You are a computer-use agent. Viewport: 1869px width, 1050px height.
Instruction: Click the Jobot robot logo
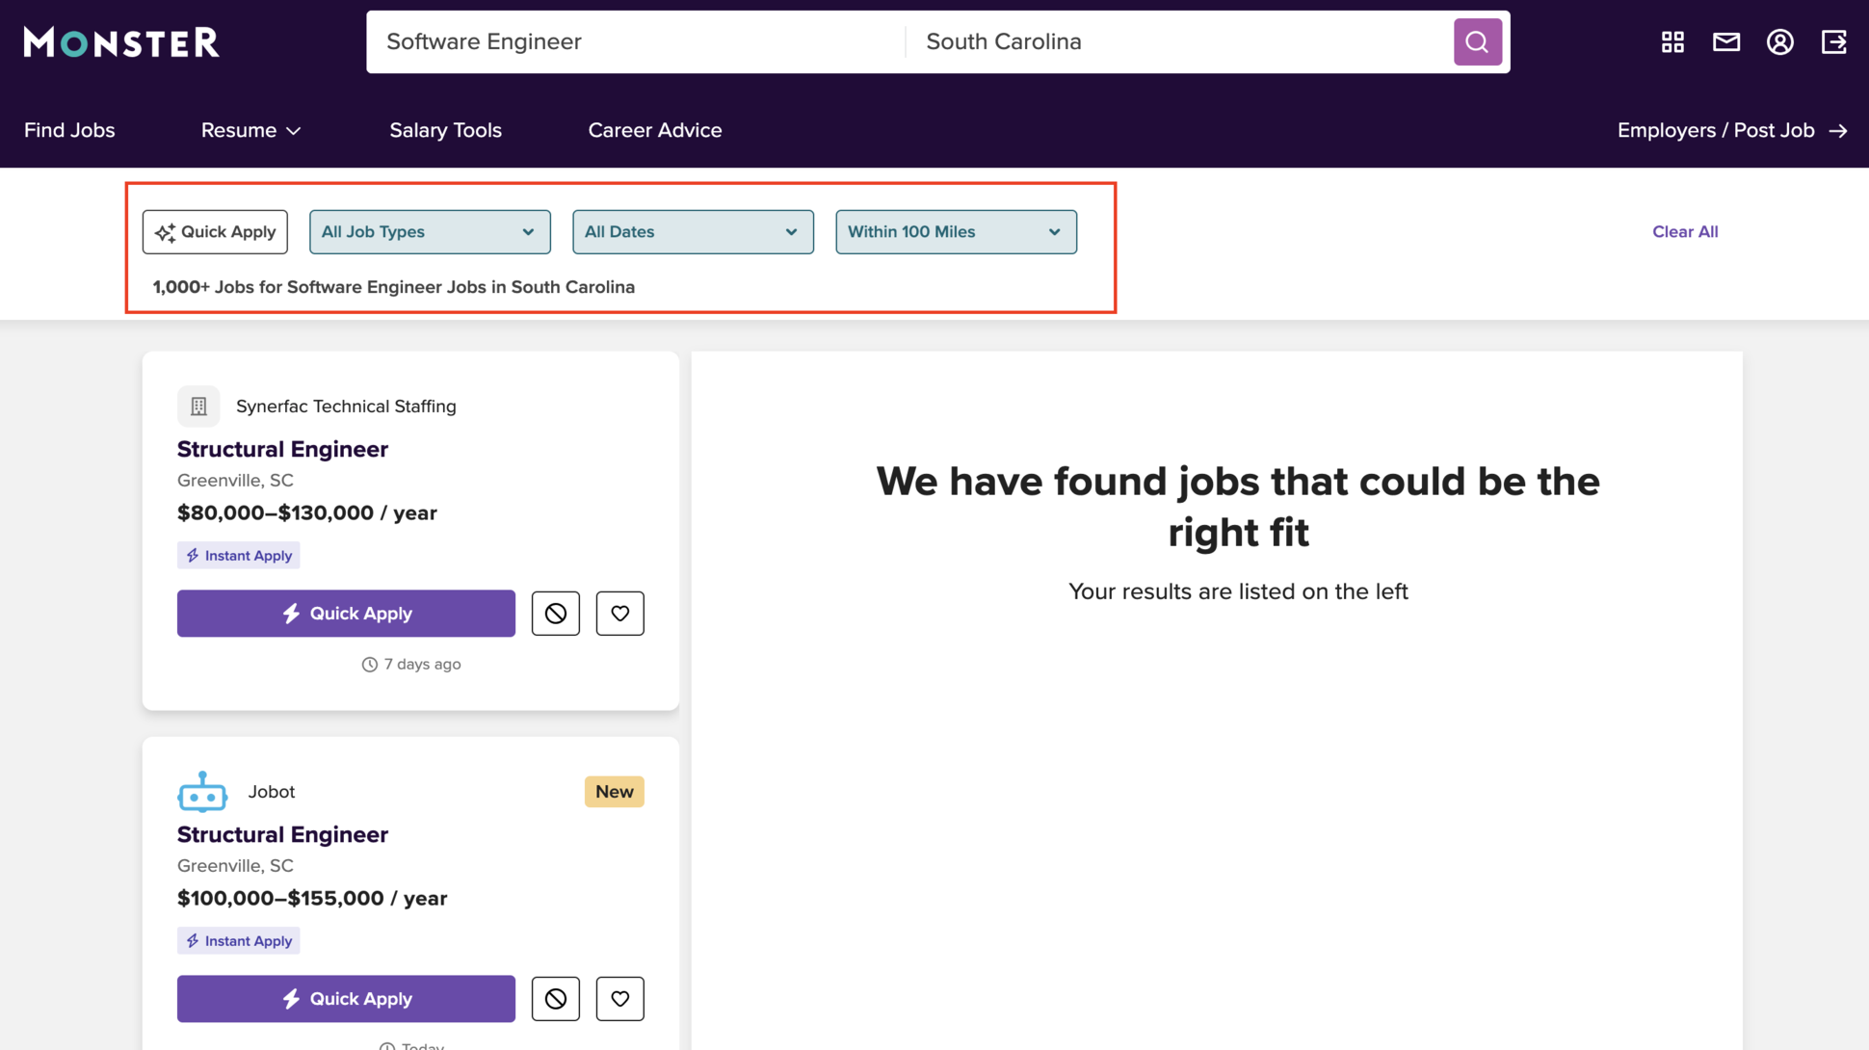click(x=202, y=792)
